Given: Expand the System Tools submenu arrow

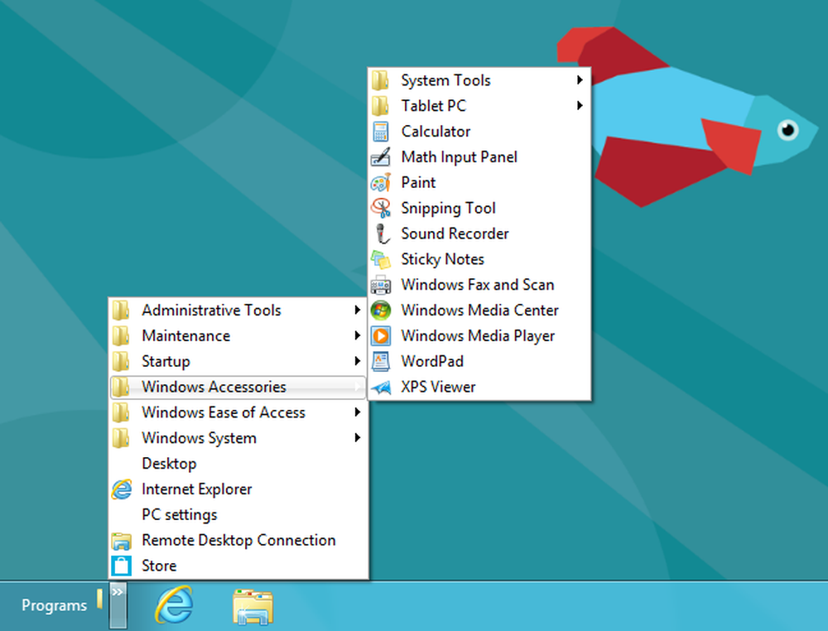Looking at the screenshot, I should point(580,79).
